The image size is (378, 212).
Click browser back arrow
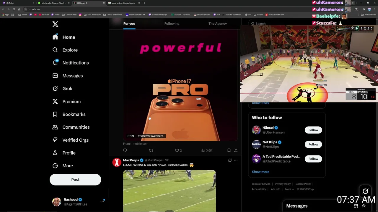tap(3, 9)
